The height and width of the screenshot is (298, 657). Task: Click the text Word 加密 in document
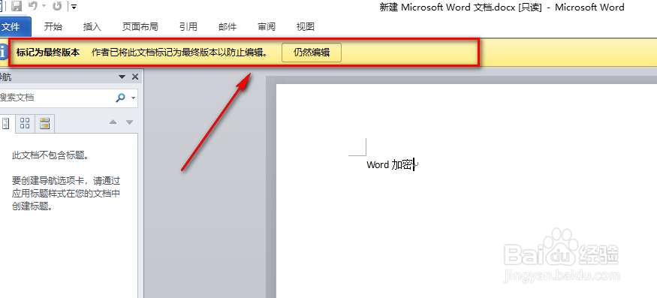coord(390,164)
